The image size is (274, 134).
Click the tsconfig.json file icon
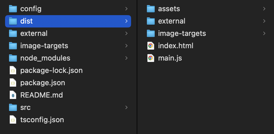point(13,120)
